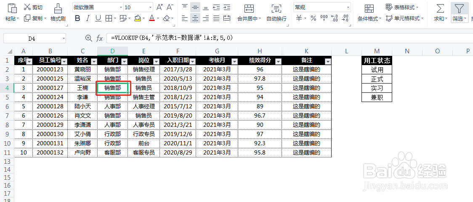Click the fx insert function icon
This screenshot has height=202, width=473.
point(99,38)
